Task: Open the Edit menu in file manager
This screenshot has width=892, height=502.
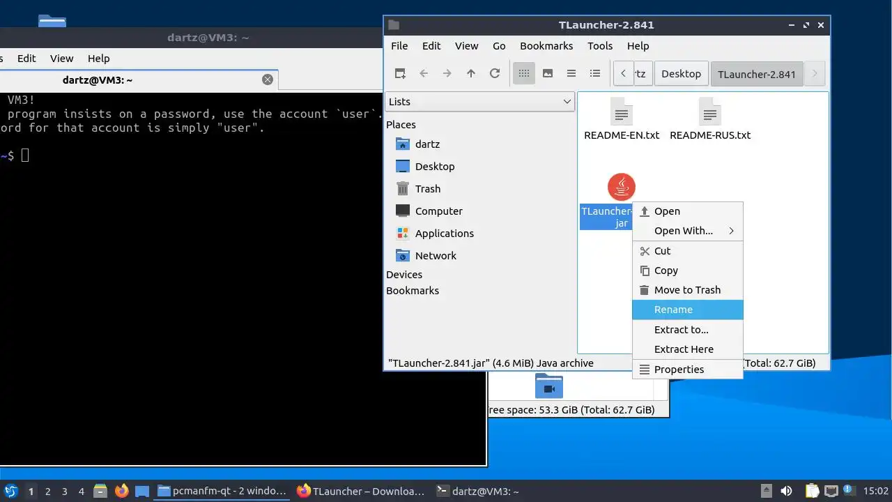Action: (x=431, y=46)
